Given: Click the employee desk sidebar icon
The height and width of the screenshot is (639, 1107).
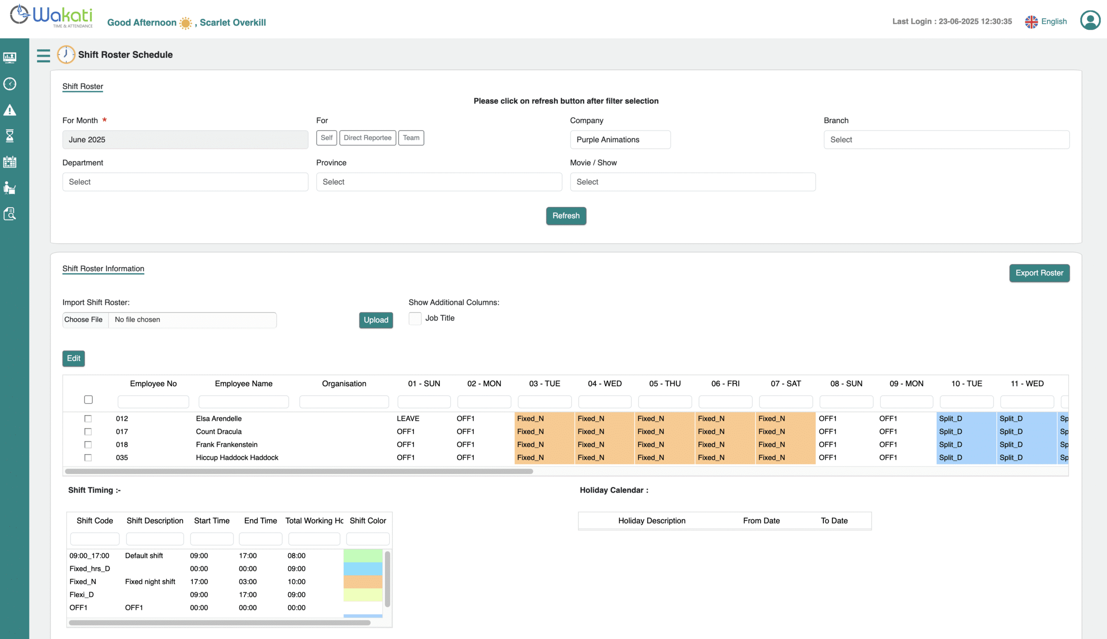Looking at the screenshot, I should 10,188.
